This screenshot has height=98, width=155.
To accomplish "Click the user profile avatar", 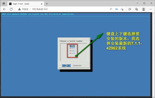I will [143, 9].
